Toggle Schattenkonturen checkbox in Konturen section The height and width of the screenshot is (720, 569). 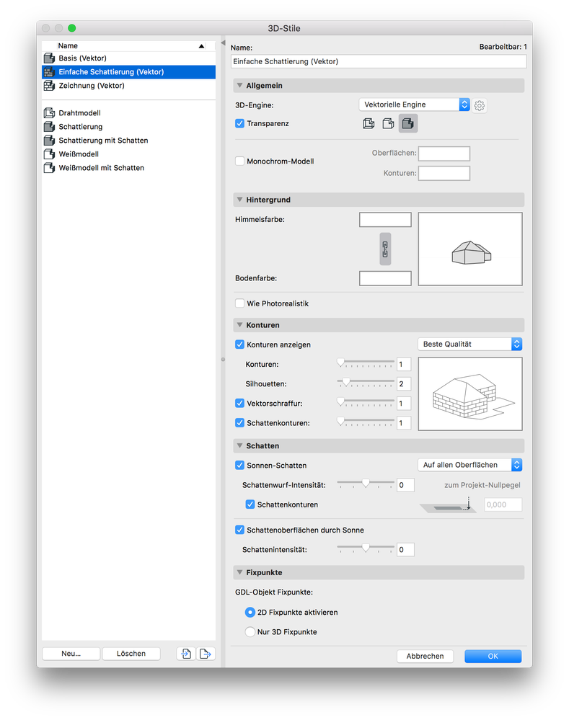(x=239, y=423)
